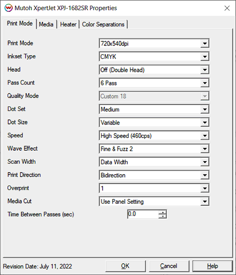Select the Color Separations tab

coord(103,24)
